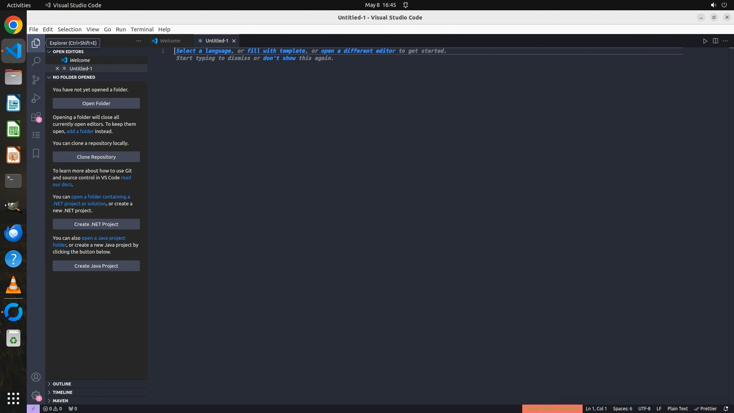
Task: Open the Search view in activity bar
Action: [36, 61]
